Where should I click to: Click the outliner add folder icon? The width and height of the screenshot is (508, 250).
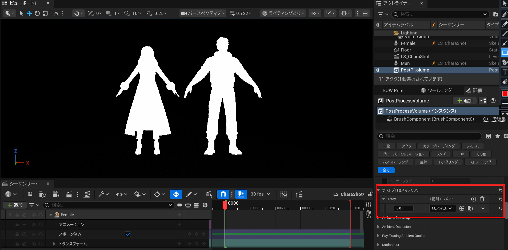coord(495,14)
